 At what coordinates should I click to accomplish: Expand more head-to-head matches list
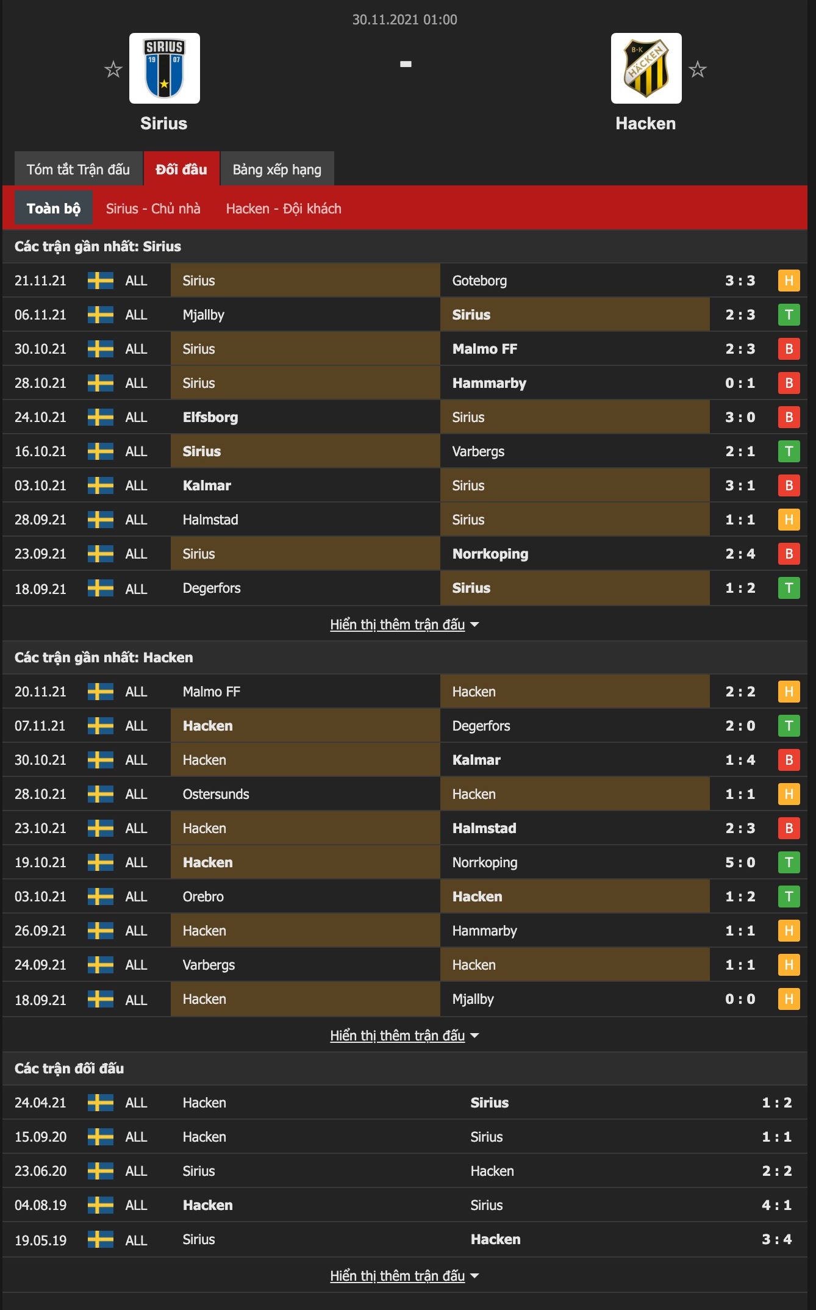click(404, 1276)
